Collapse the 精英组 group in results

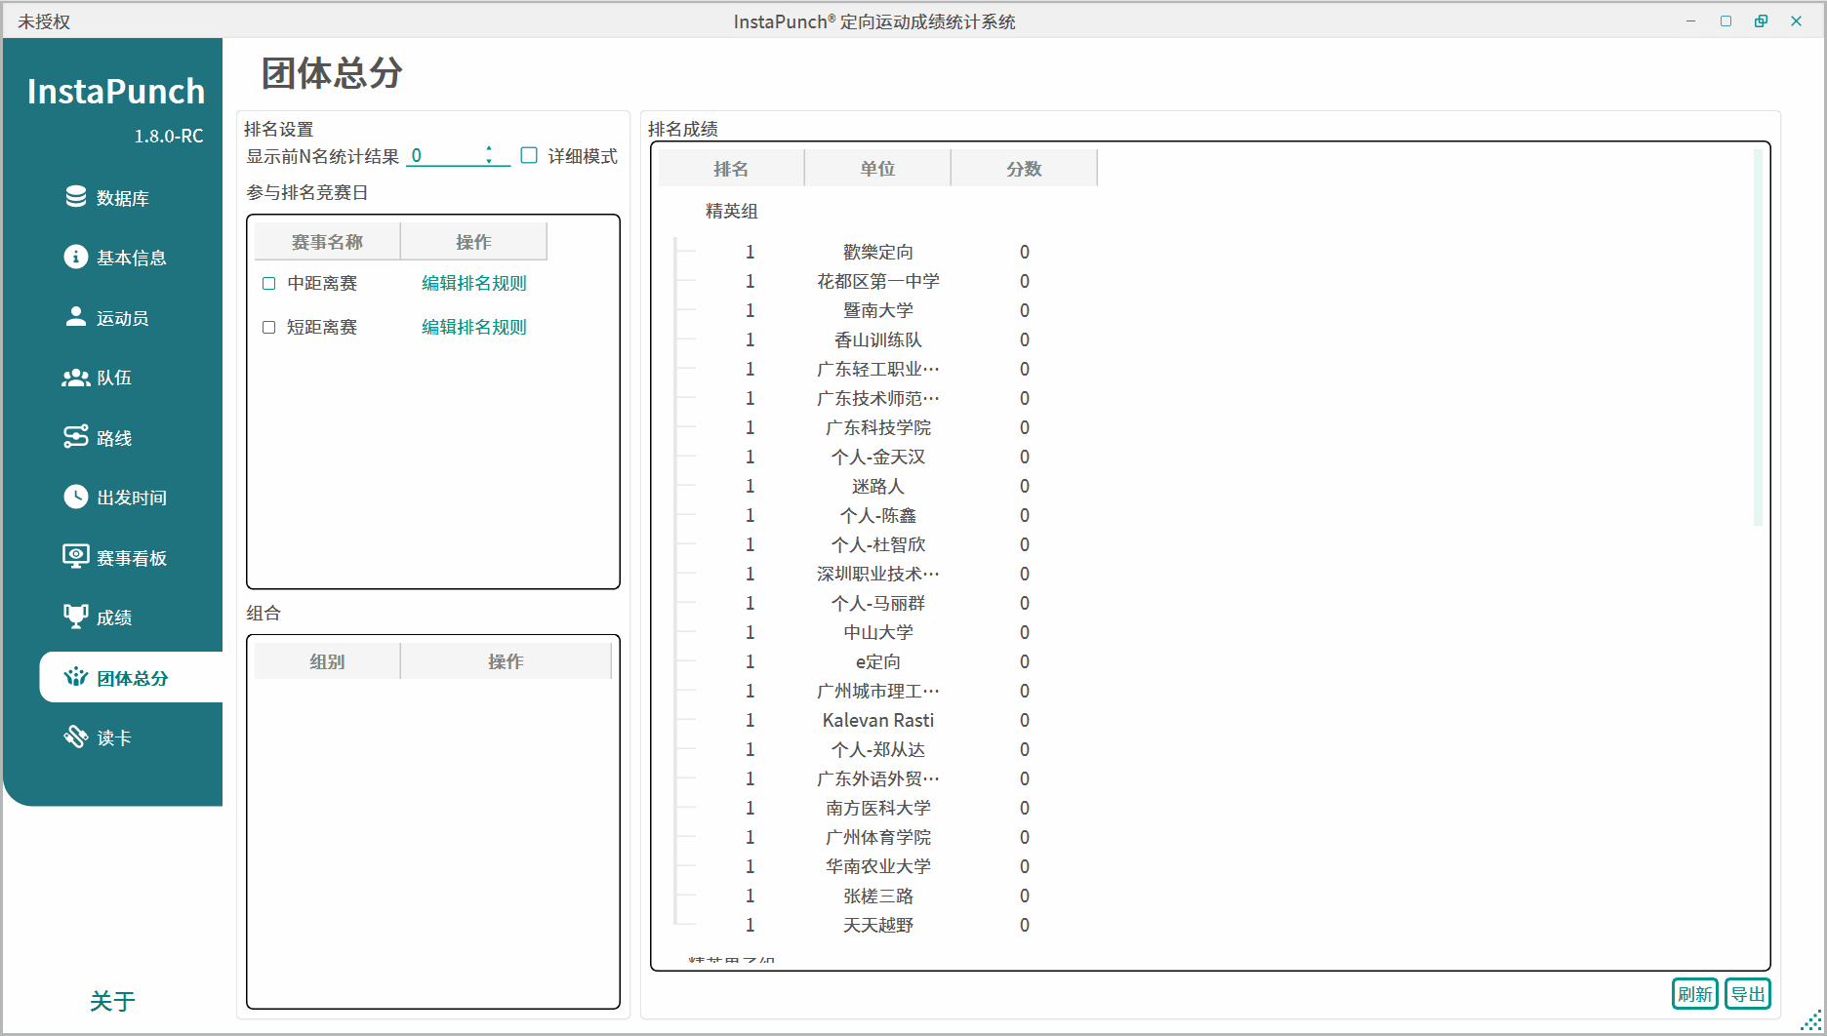tap(731, 212)
